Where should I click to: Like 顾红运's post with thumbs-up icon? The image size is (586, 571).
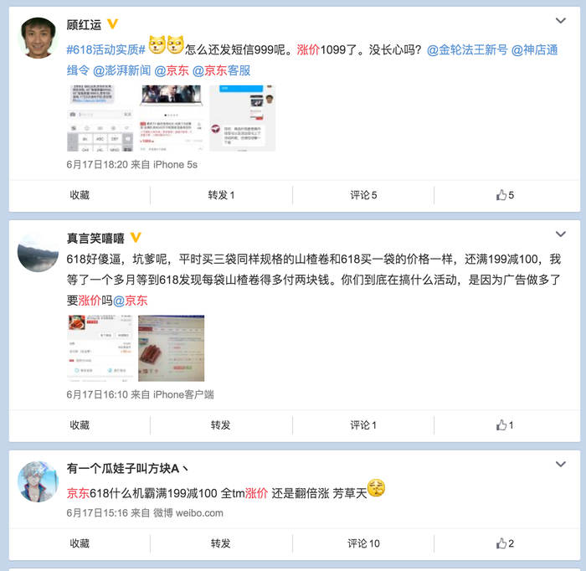(x=505, y=195)
